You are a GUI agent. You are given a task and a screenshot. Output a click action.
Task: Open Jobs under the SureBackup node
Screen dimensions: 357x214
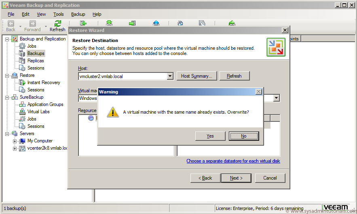click(32, 119)
